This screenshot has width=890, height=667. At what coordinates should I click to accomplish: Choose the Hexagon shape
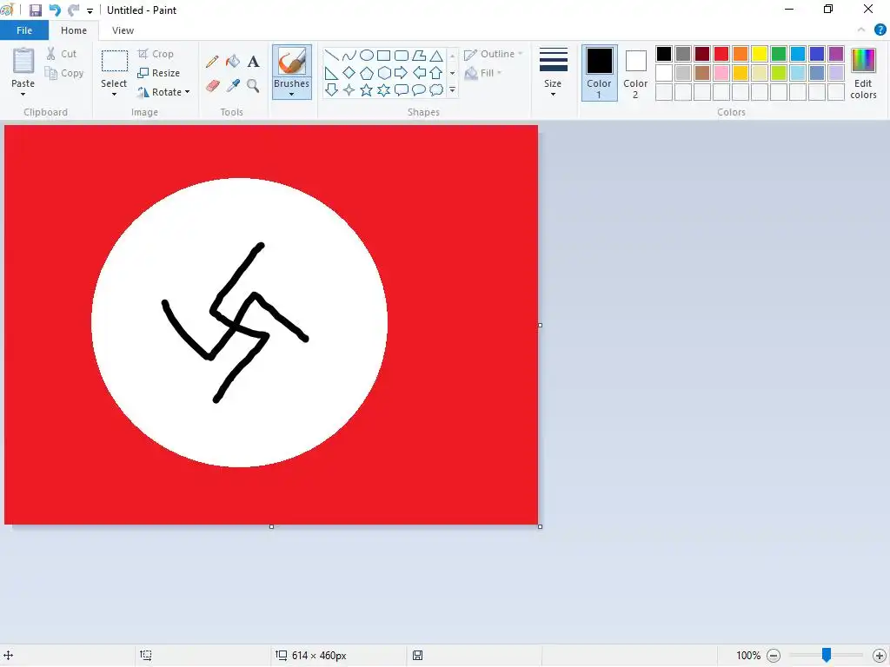click(x=383, y=73)
